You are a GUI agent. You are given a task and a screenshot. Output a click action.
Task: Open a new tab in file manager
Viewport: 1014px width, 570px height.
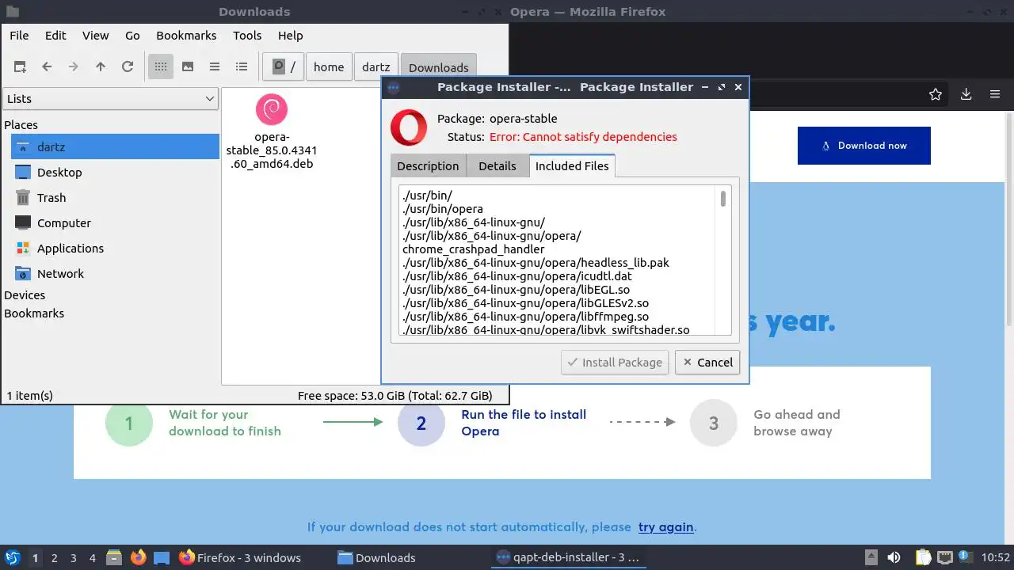tap(20, 67)
